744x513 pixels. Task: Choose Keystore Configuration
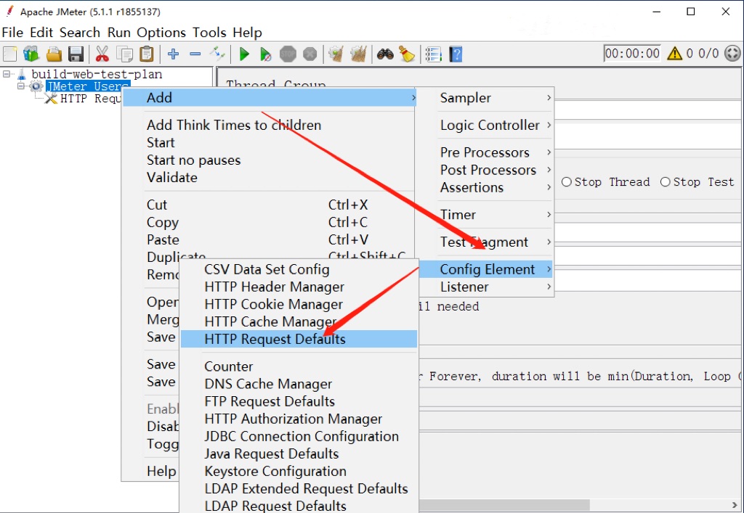pyautogui.click(x=299, y=472)
